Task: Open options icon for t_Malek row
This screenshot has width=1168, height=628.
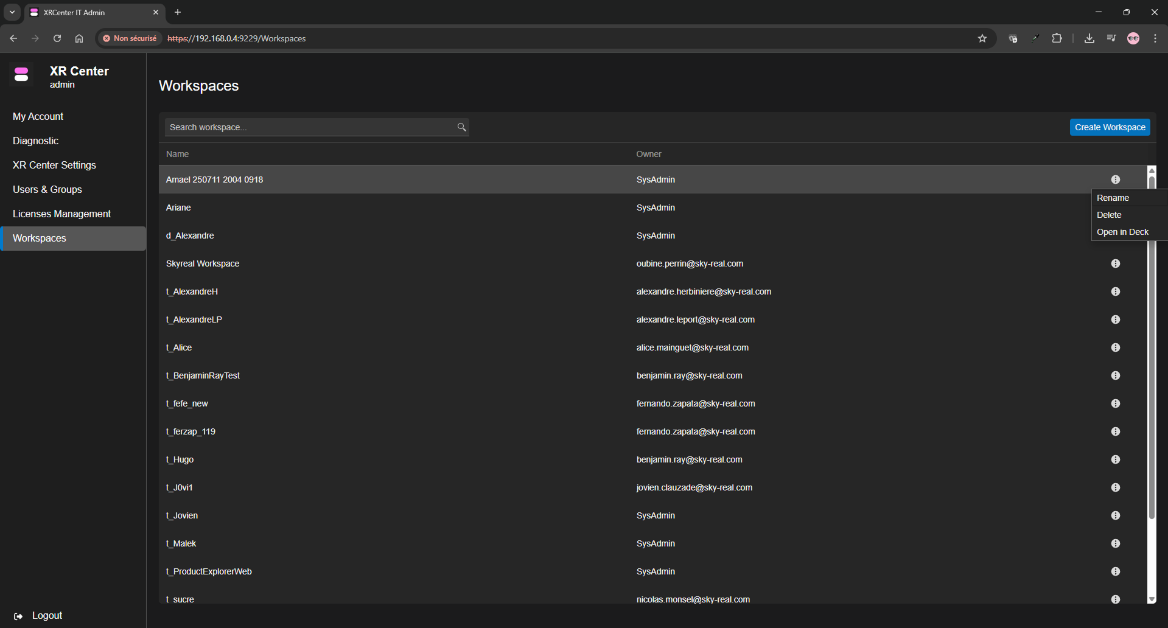Action: click(x=1115, y=543)
